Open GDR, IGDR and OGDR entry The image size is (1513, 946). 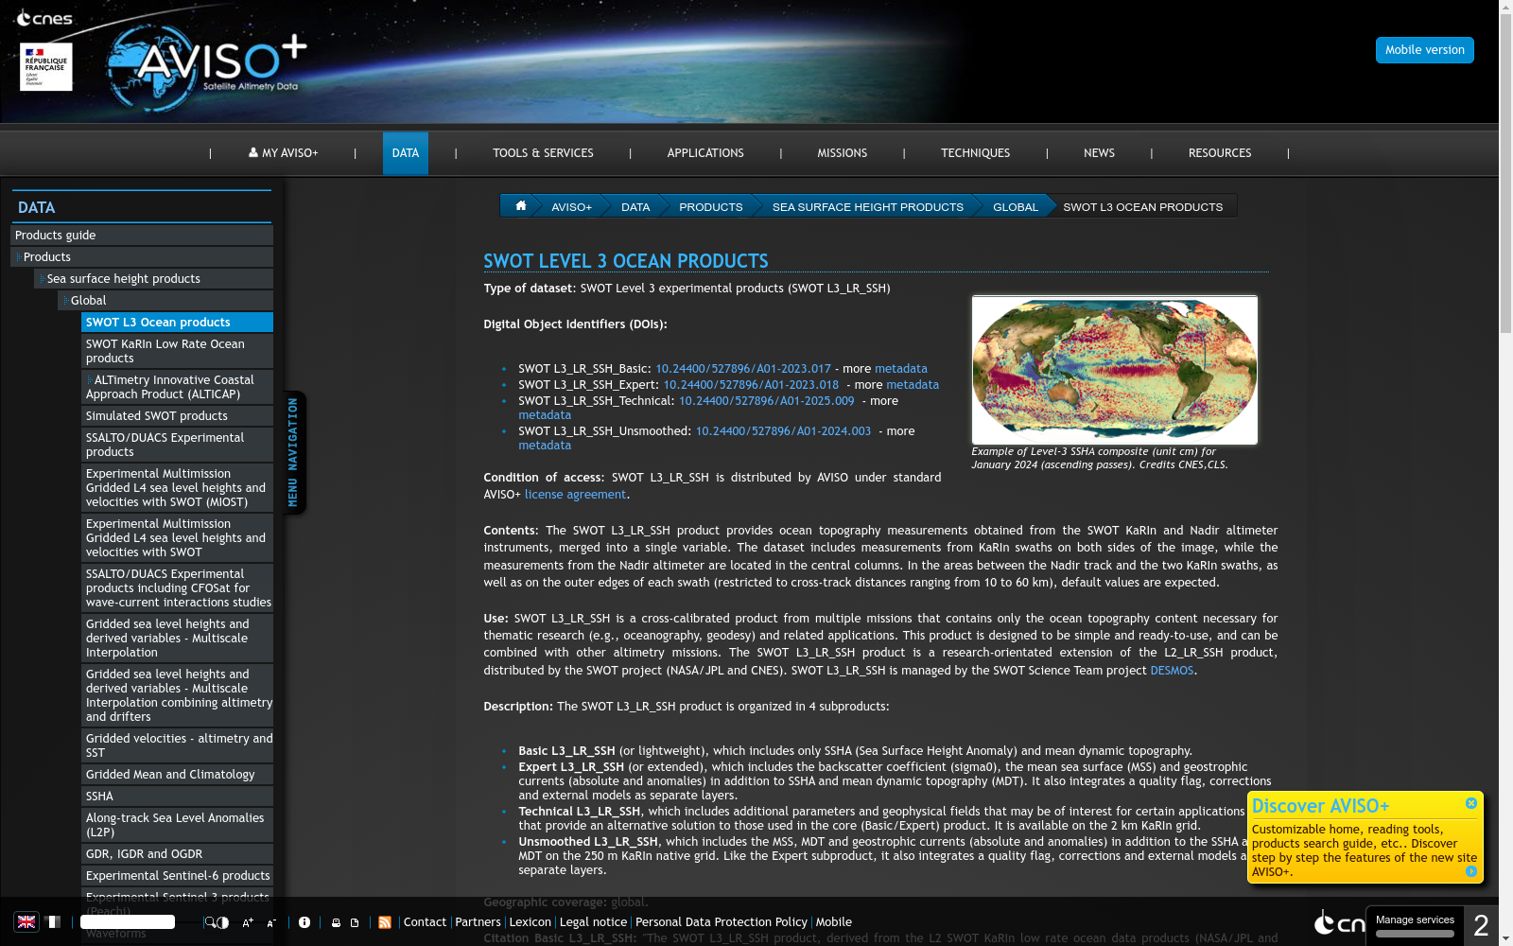tap(177, 854)
